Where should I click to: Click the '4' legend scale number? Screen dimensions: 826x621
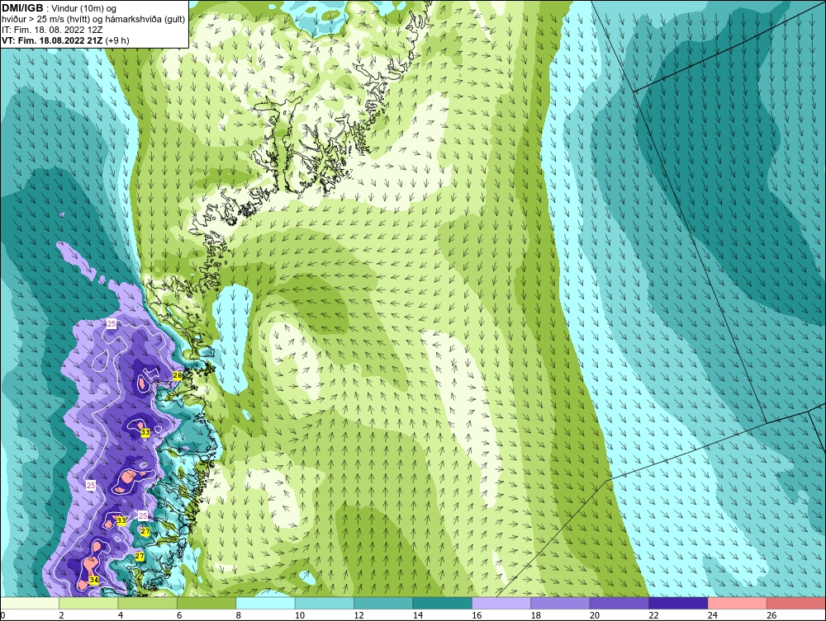pyautogui.click(x=121, y=615)
